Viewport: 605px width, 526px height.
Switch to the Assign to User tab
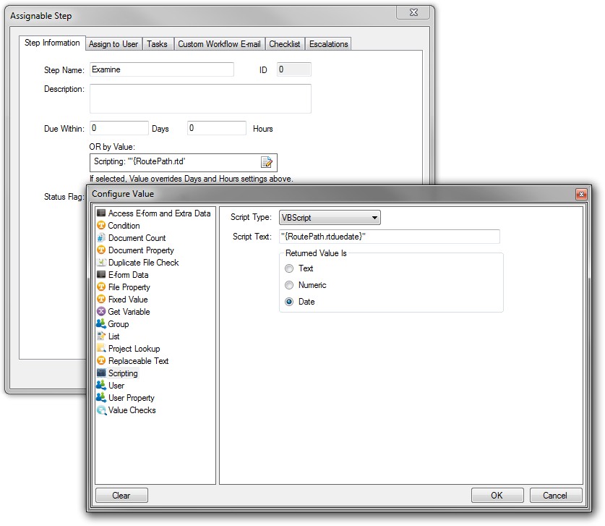pos(113,44)
